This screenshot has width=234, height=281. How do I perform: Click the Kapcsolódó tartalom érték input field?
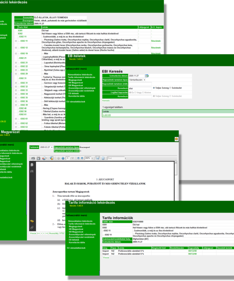tap(141, 84)
